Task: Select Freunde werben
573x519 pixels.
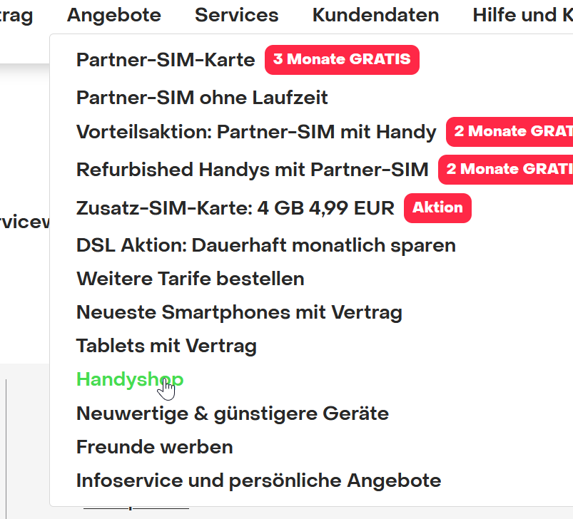Action: [x=154, y=447]
